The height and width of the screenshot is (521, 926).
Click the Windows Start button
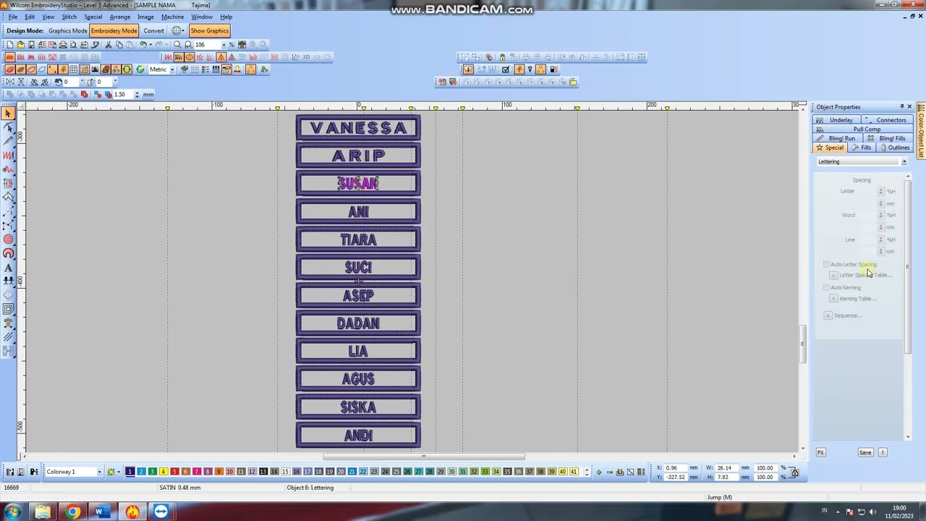pos(12,512)
